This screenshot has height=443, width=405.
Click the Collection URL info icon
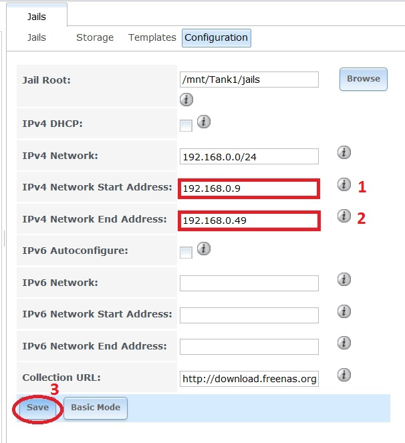pos(344,374)
